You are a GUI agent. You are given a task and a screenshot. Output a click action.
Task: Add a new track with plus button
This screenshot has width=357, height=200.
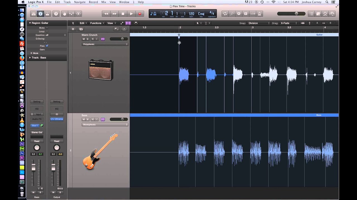[x=73, y=29]
